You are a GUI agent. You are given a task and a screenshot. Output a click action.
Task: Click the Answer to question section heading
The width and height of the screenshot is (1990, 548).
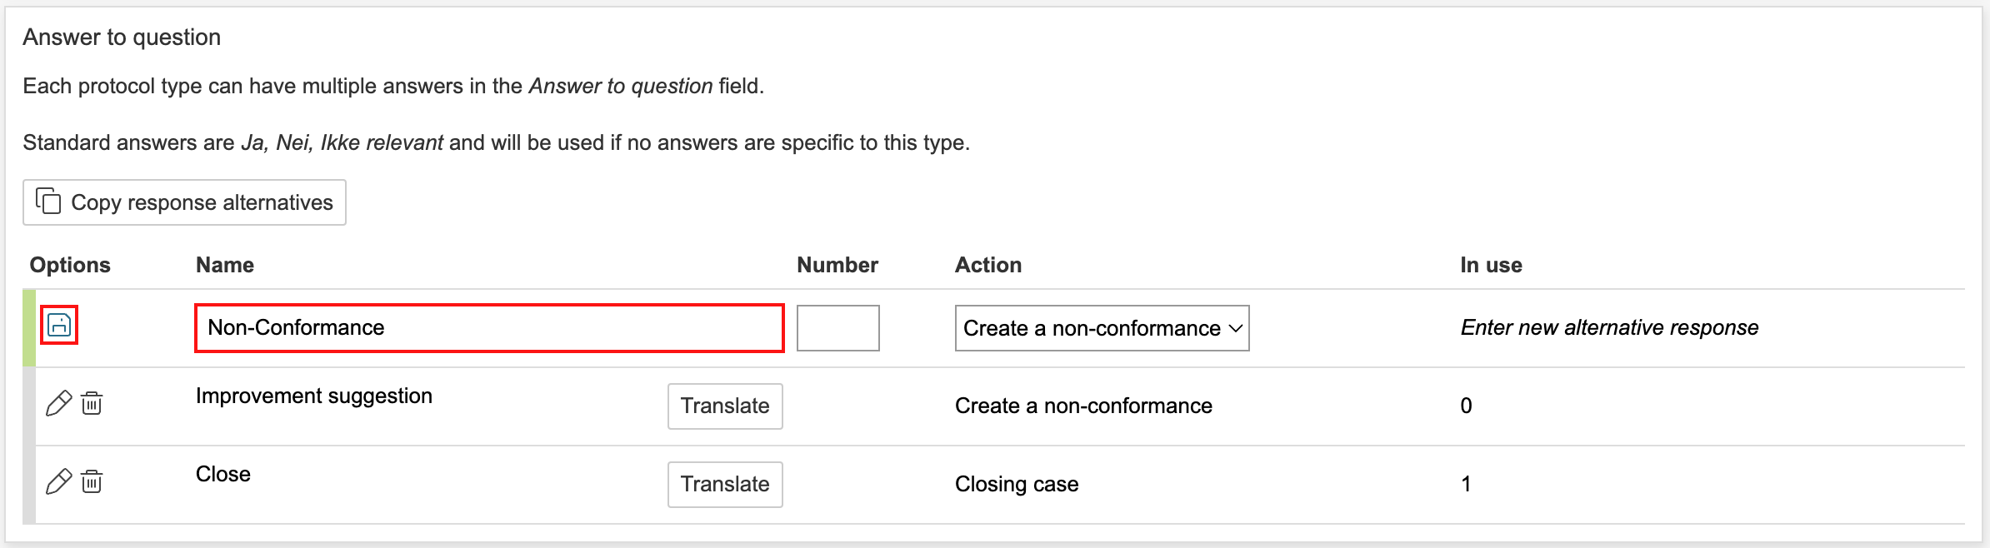(122, 37)
